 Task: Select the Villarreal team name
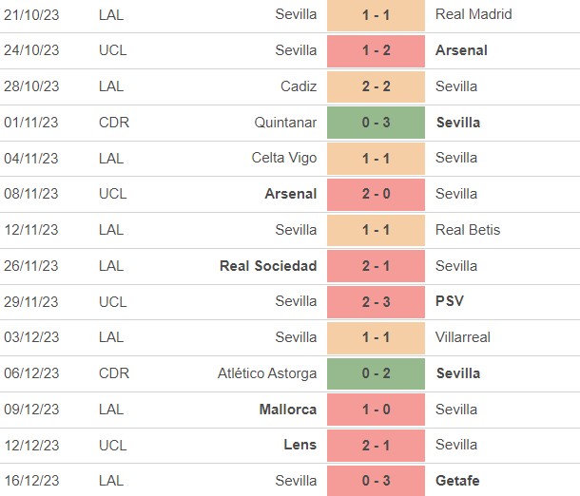[x=465, y=337]
